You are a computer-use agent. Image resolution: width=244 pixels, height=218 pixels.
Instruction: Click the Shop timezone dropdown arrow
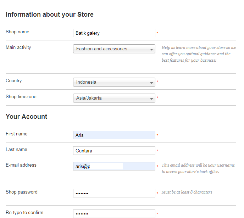(151, 99)
